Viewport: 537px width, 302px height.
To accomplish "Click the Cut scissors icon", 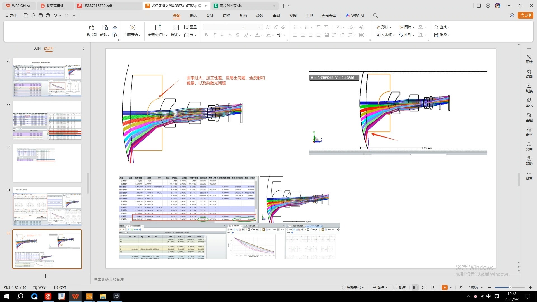I will [x=115, y=27].
